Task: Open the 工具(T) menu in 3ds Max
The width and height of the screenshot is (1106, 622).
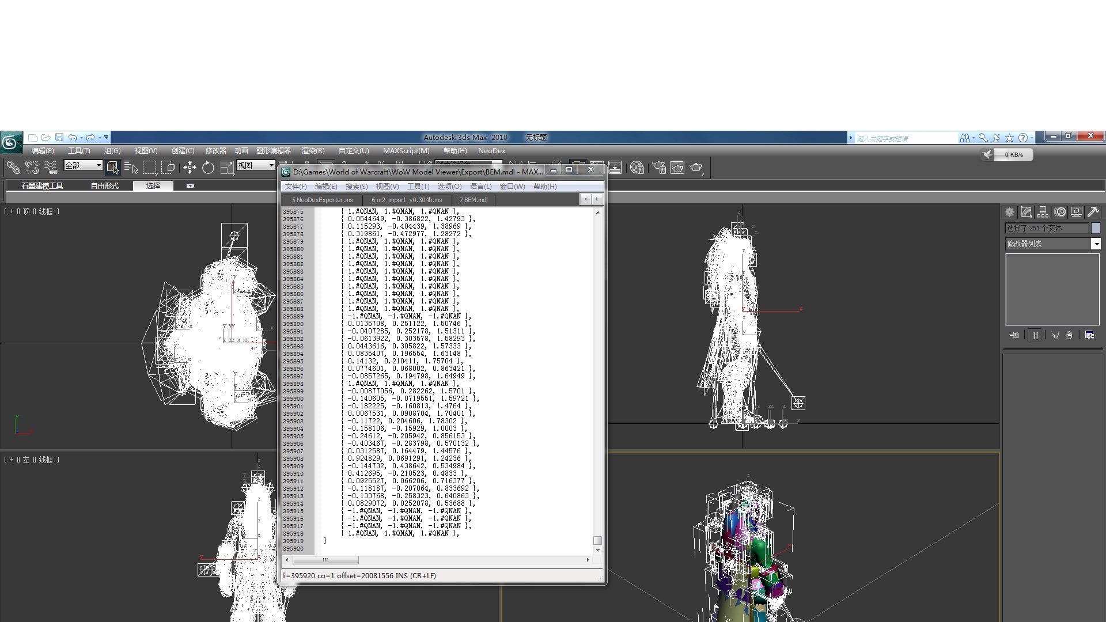Action: pyautogui.click(x=79, y=151)
